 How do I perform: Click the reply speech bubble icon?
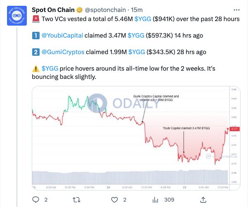pos(35,200)
